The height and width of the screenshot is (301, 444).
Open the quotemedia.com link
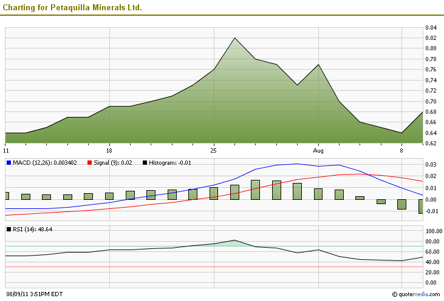pos(418,294)
